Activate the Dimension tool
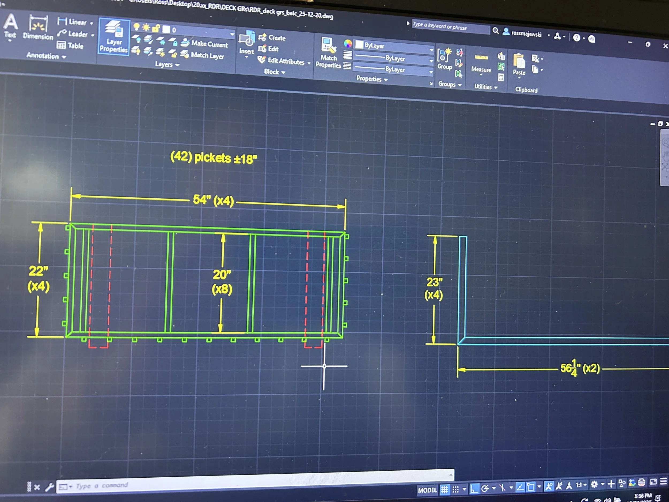The height and width of the screenshot is (502, 669). pos(38,27)
